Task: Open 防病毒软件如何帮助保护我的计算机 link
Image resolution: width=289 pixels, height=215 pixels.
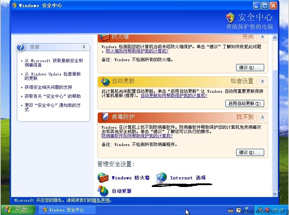Action: (x=137, y=136)
